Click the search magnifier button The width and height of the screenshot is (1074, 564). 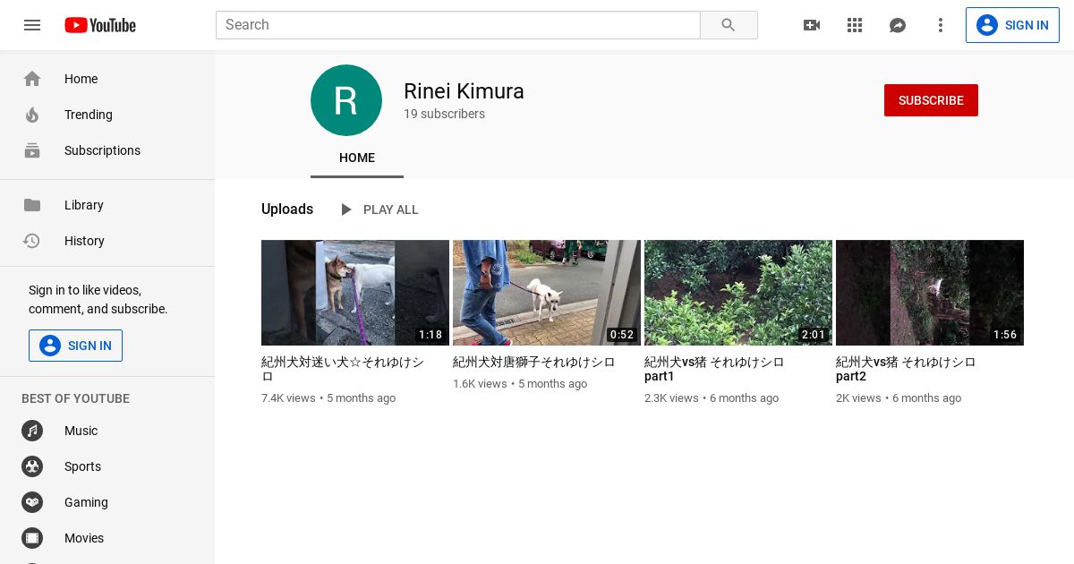click(729, 25)
